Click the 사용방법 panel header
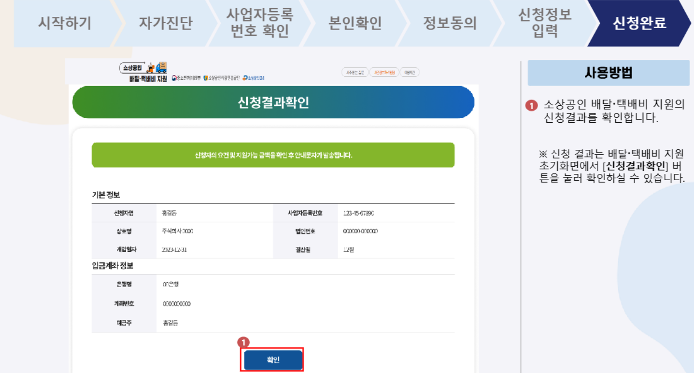The width and height of the screenshot is (694, 373). [609, 73]
